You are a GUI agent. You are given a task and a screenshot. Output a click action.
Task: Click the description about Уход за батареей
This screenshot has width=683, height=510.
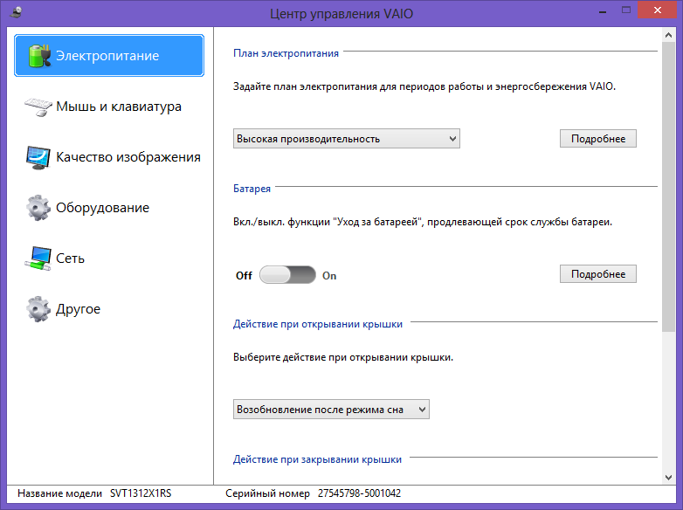point(423,222)
